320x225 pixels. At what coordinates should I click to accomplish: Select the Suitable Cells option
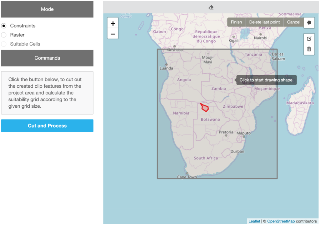pyautogui.click(x=3, y=44)
